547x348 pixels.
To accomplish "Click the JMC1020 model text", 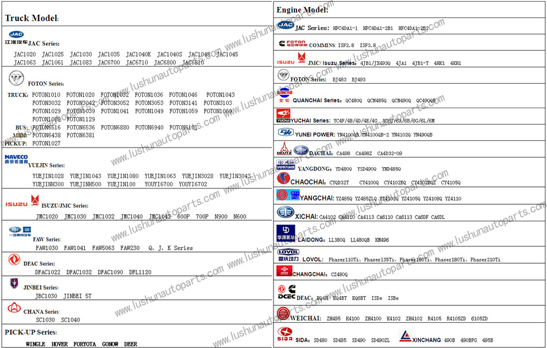I will click(x=47, y=216).
